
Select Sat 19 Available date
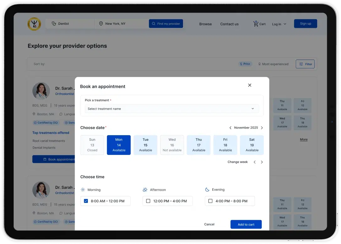click(x=252, y=145)
